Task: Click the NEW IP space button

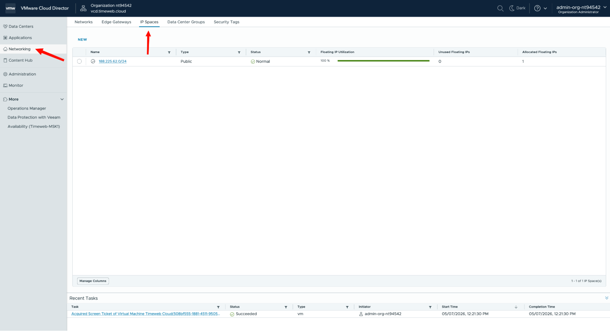Action: (x=82, y=40)
